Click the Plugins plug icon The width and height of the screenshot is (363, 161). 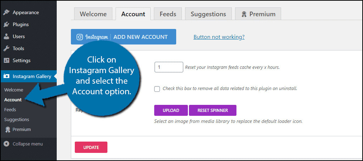coord(6,24)
